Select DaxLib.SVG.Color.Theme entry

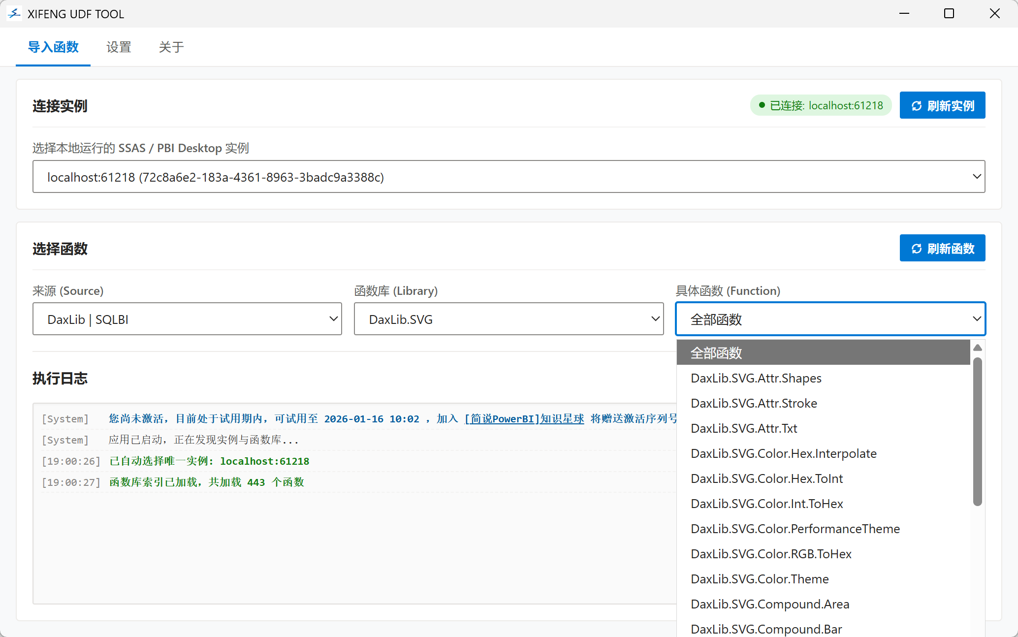760,579
